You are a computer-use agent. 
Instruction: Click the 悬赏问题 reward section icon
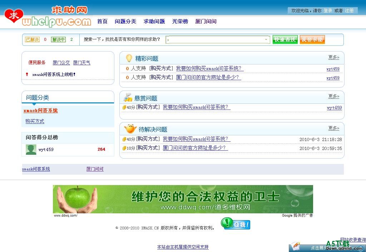click(x=128, y=98)
